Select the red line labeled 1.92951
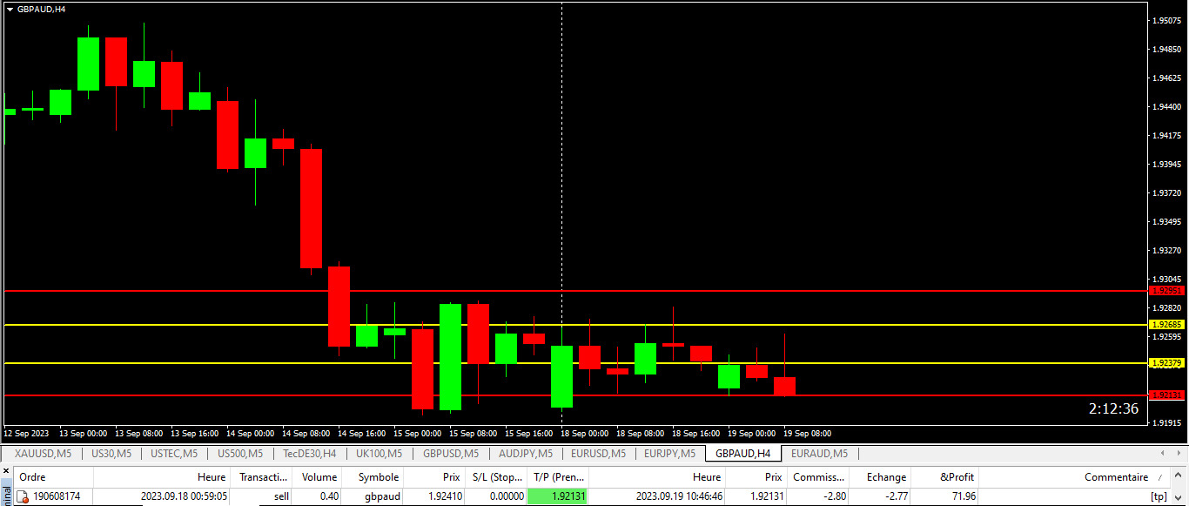Screen dimensions: 1189x506 pos(574,291)
